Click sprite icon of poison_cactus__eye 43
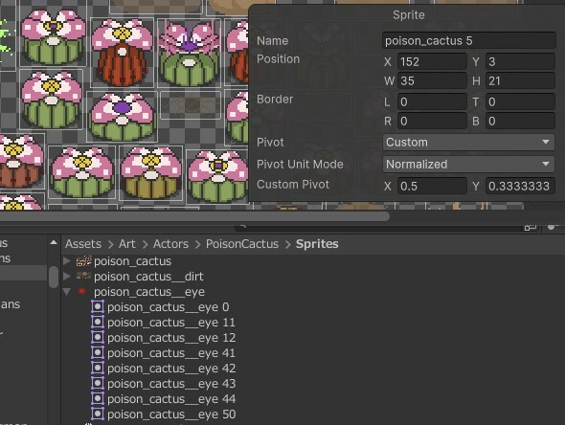Screen dimensions: 565x425 [98, 383]
